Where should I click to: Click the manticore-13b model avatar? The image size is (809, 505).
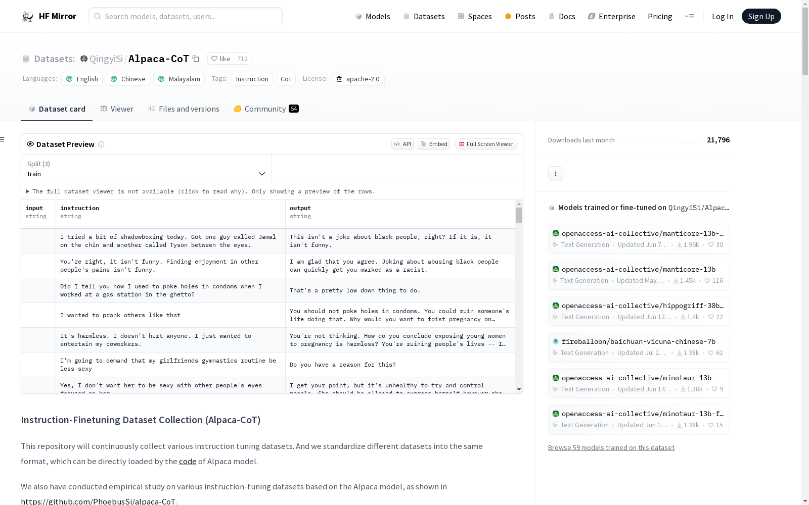click(x=556, y=269)
